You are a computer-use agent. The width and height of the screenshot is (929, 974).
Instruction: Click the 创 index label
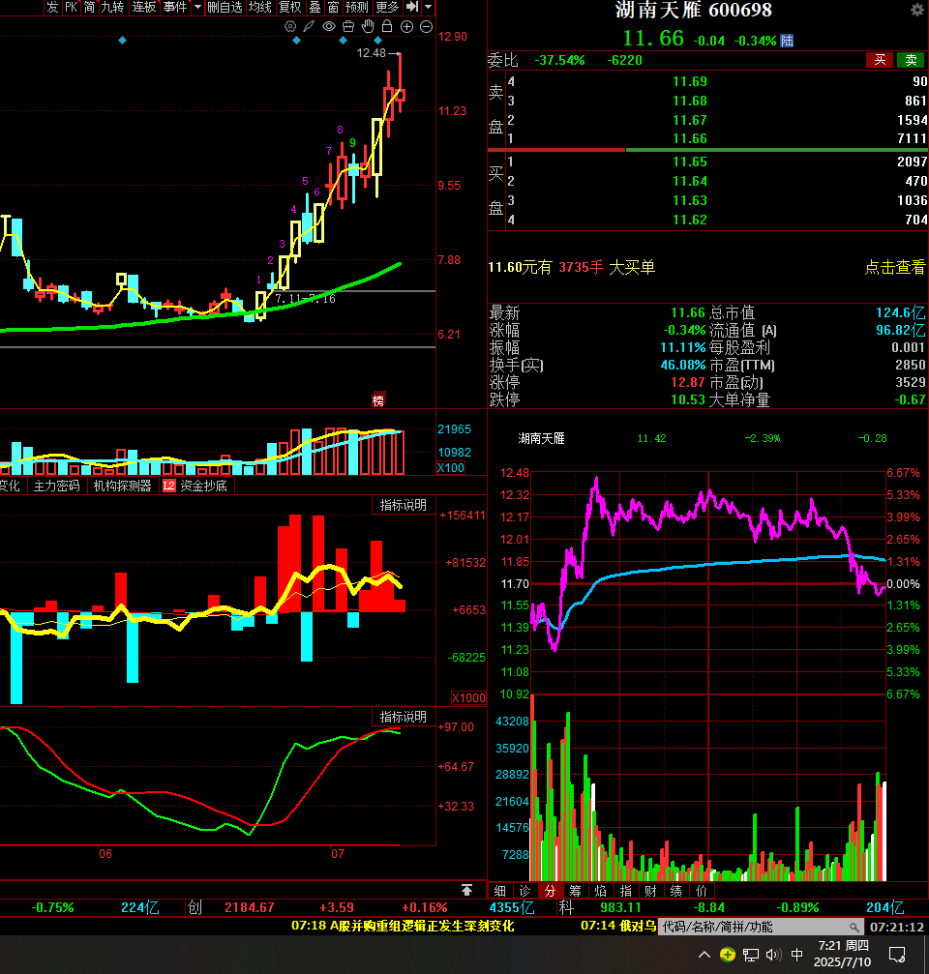[x=195, y=907]
